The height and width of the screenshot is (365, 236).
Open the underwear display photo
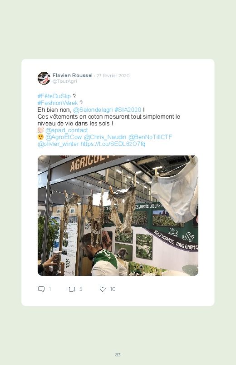(118, 215)
